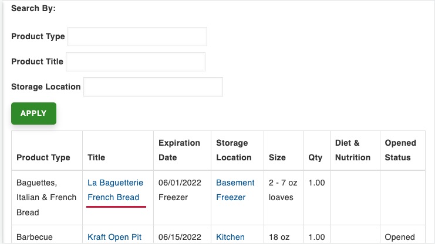Screen dimensions: 435x244
Task: Click the Product Type column header
Action: 43,157
